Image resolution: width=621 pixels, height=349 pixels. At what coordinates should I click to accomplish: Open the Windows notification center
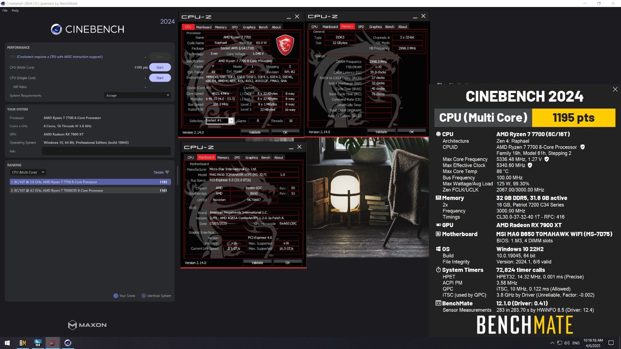(611, 343)
